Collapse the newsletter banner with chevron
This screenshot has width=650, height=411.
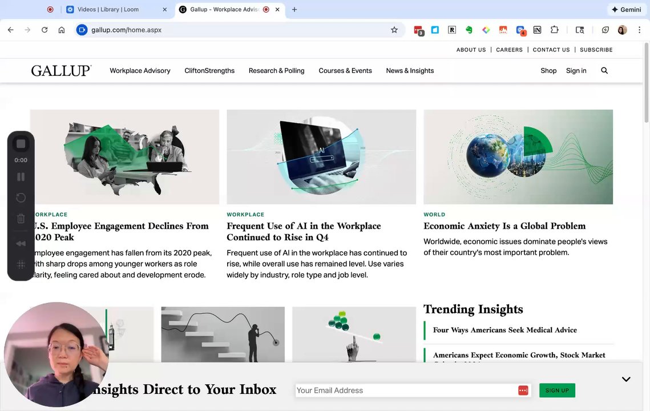pyautogui.click(x=626, y=379)
